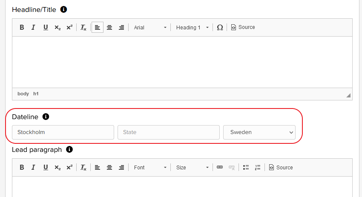
Task: Toggle subscript in the Headline/Title toolbar
Action: (57, 28)
